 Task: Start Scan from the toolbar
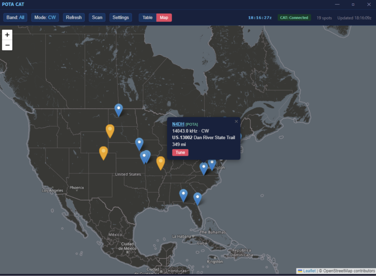pyautogui.click(x=97, y=18)
